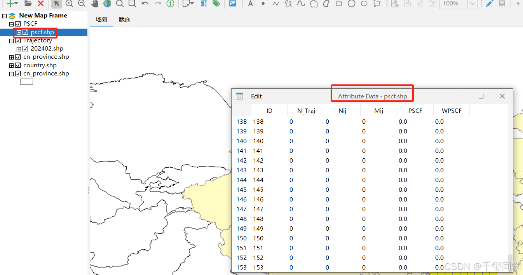Click the green plus Add Layer icon

pyautogui.click(x=10, y=4)
